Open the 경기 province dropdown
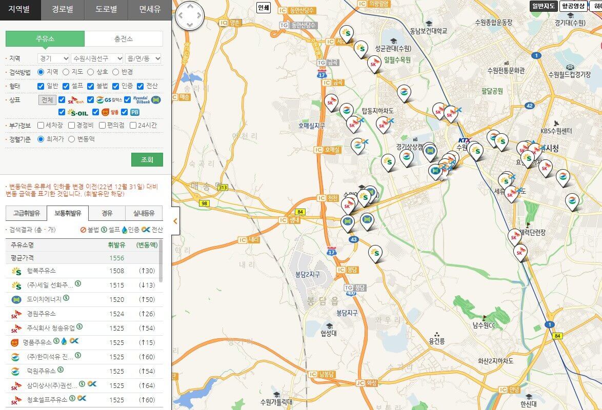This screenshot has width=602, height=410. [53, 58]
